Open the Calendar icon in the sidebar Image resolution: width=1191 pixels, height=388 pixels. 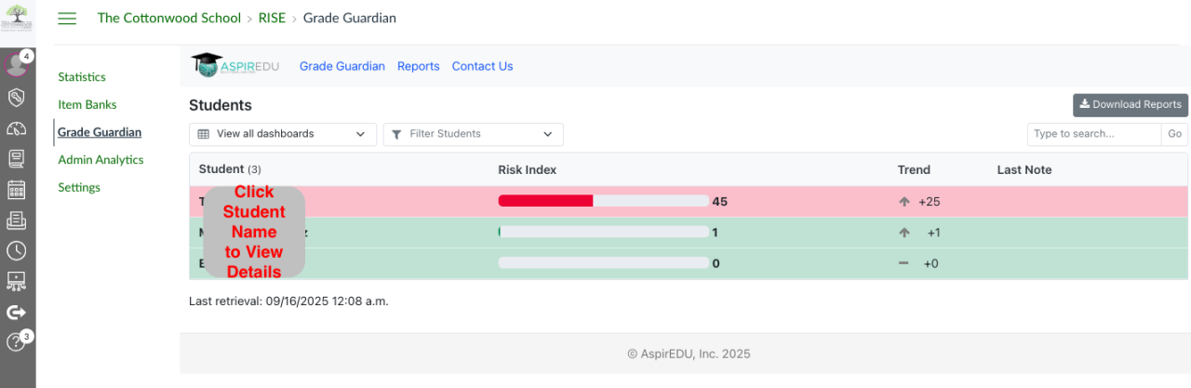(x=16, y=190)
